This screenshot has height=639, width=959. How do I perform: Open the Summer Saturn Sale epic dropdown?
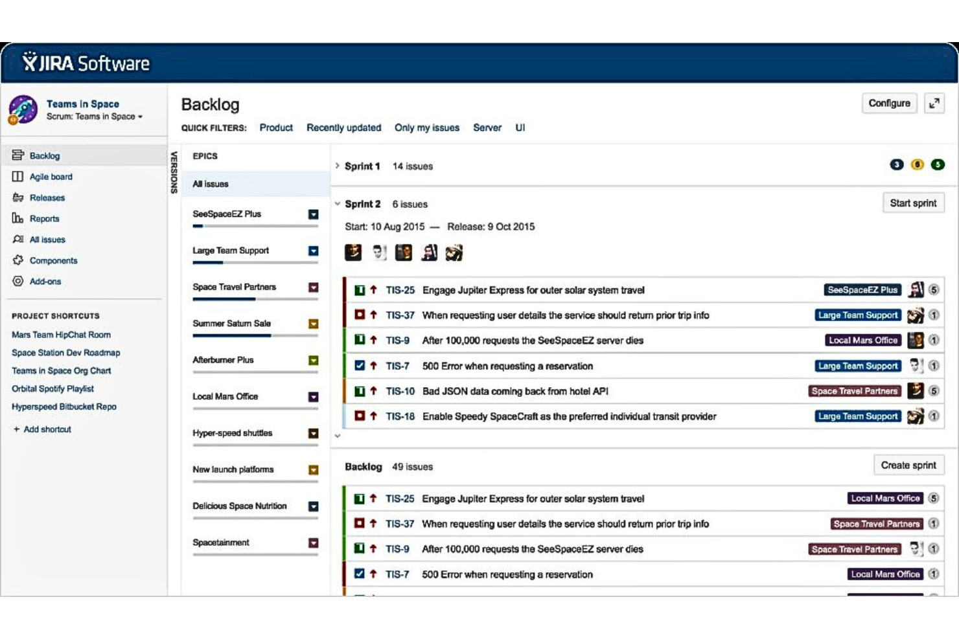pos(314,324)
